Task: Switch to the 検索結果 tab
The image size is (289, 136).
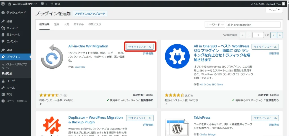Action: pos(44,24)
